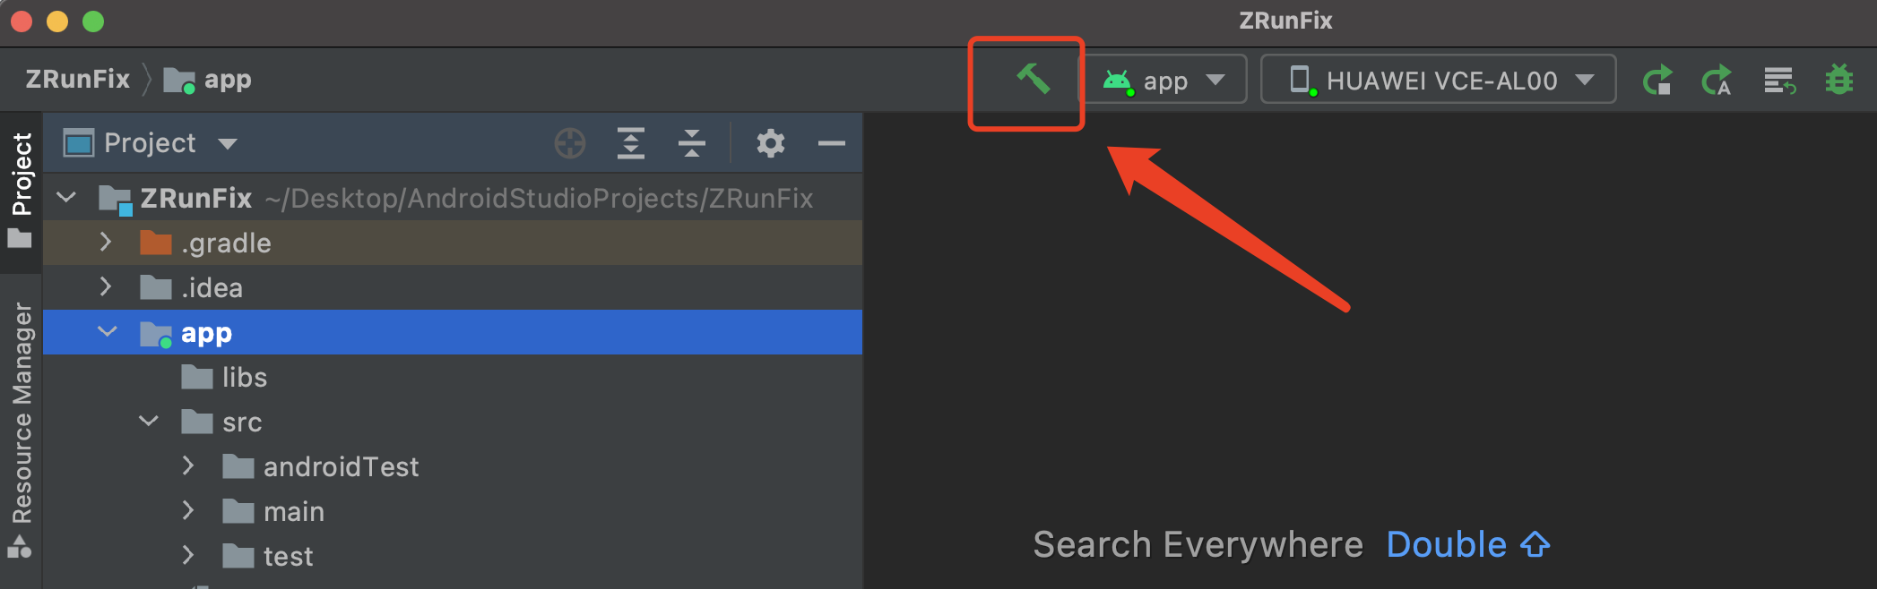This screenshot has height=589, width=1877.
Task: Click the Select Opened File crosshair icon
Action: 569,143
